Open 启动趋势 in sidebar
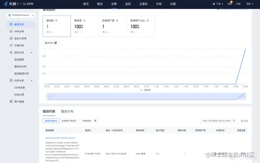260x163 pixels. 19,59
